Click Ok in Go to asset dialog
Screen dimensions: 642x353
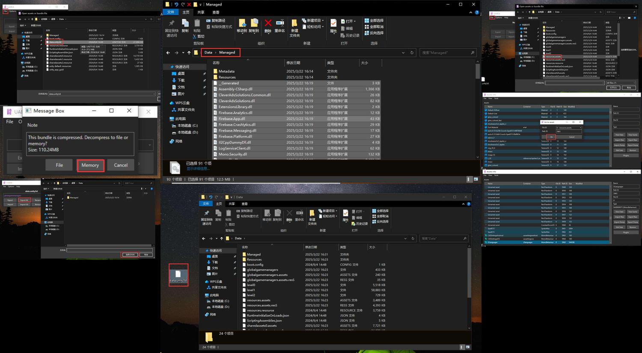[x=551, y=137]
